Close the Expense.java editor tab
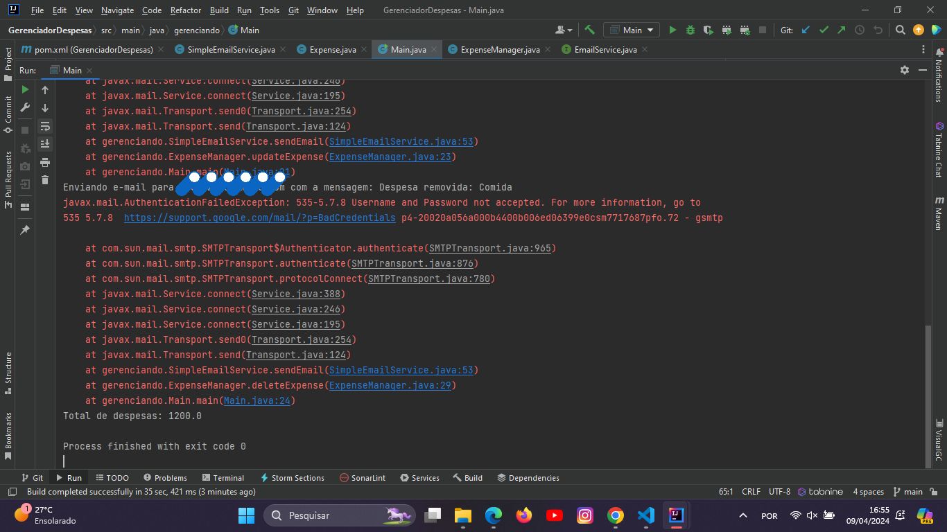 click(x=364, y=50)
